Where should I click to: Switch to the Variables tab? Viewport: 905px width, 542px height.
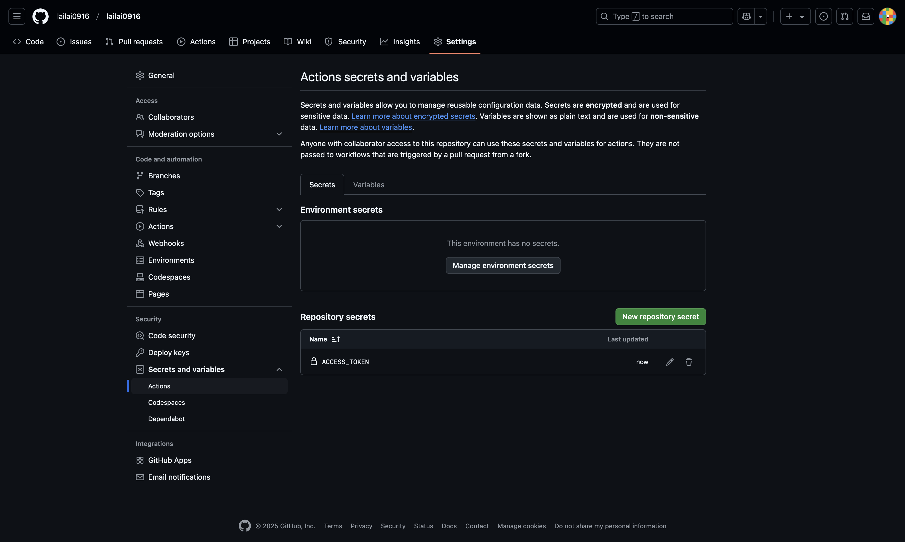(368, 185)
